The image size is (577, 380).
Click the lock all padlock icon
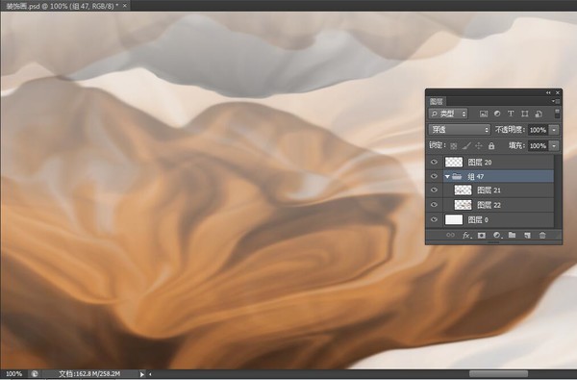point(491,146)
